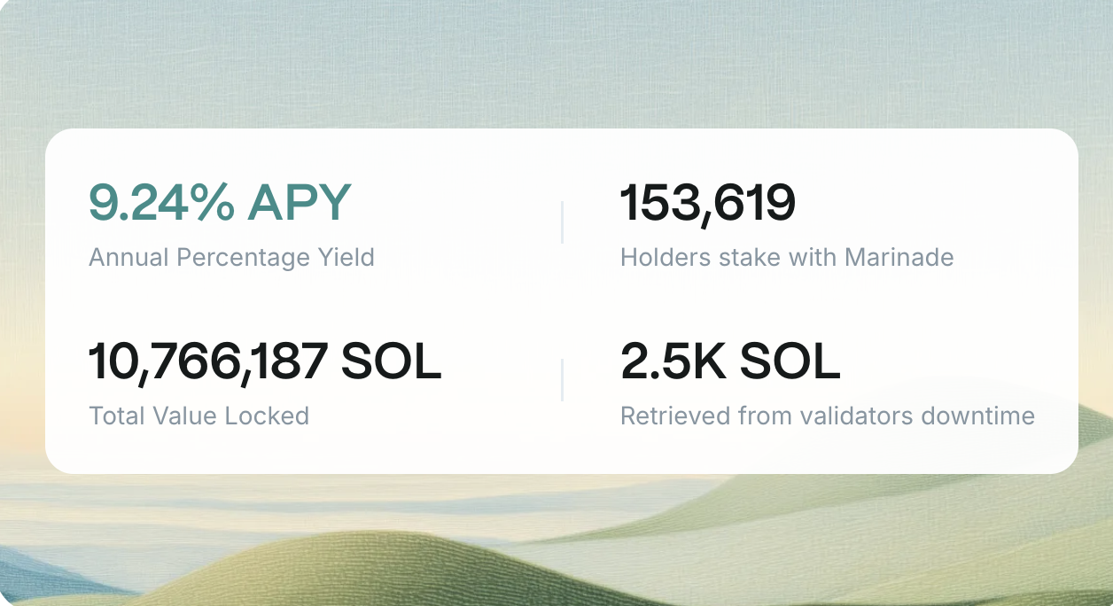Select the Holders stake with Marinade caption

[786, 258]
